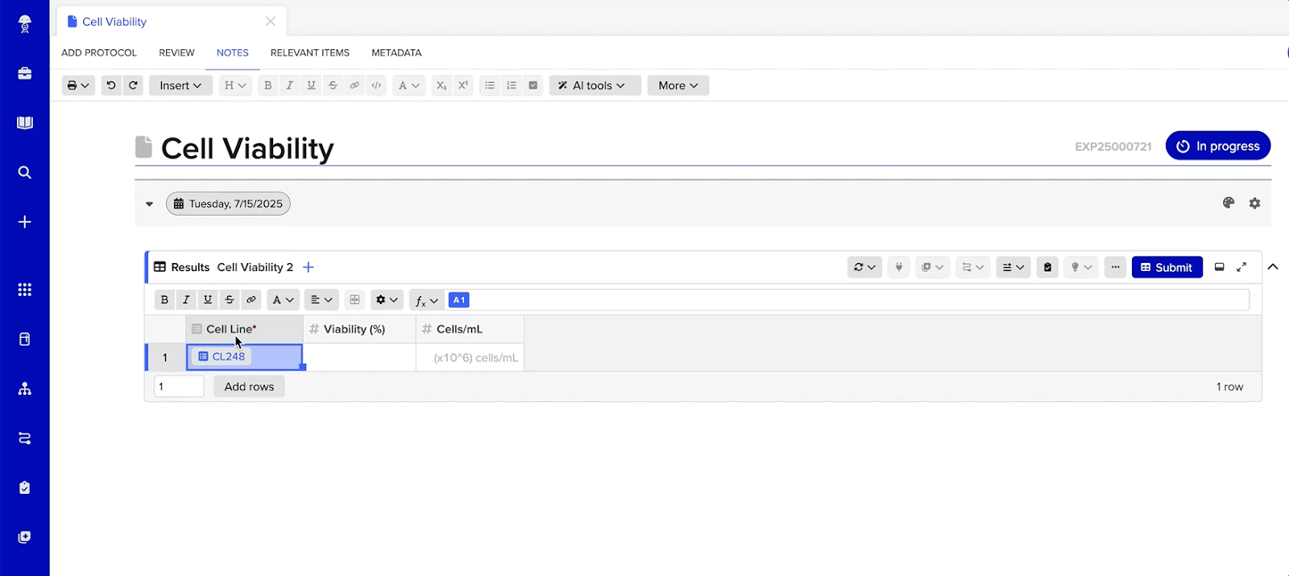Click the formula bar input field

point(858,300)
